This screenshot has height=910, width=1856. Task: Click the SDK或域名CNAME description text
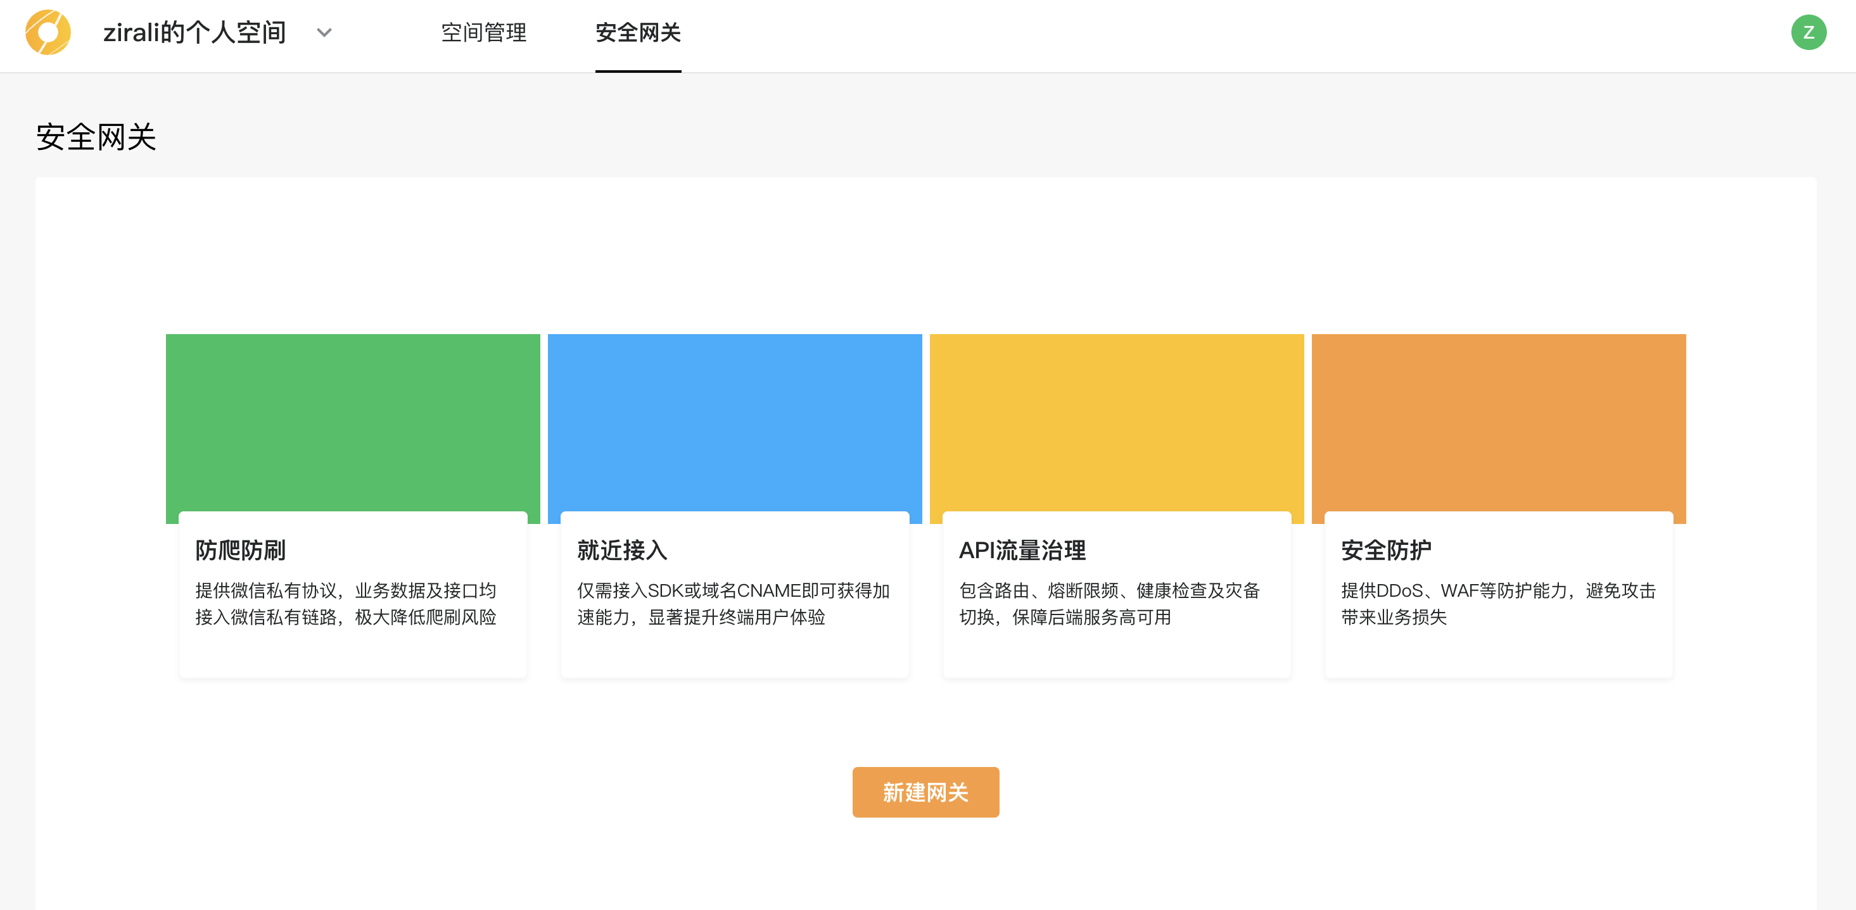(x=733, y=603)
